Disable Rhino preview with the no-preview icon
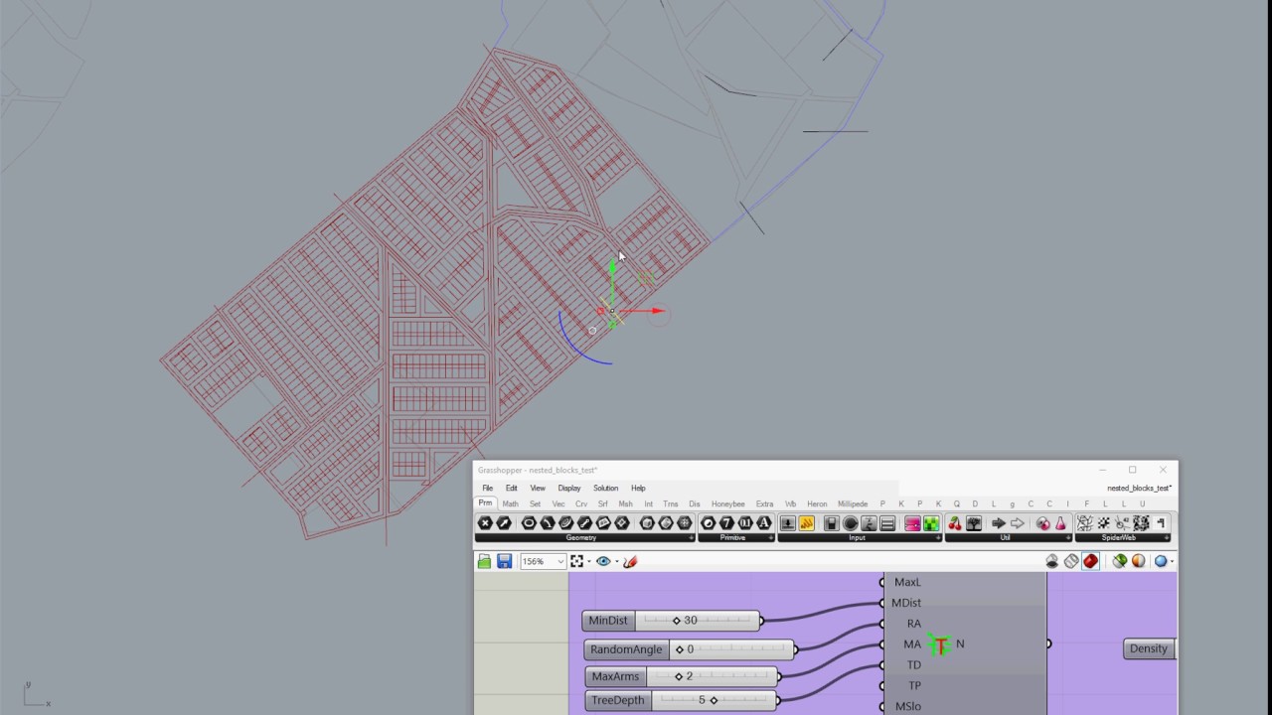Screen dimensions: 1272x715 [1052, 561]
